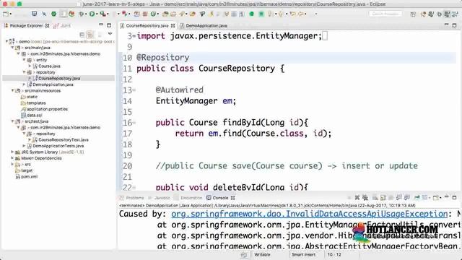Image resolution: width=462 pixels, height=260 pixels.
Task: Open InvalidDataAccessApiUsageException link in Console
Action: click(x=310, y=214)
